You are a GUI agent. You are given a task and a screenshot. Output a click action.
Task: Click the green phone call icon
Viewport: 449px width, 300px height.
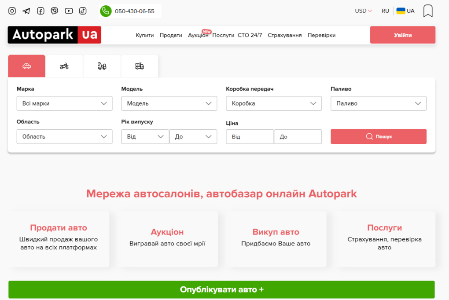click(106, 11)
